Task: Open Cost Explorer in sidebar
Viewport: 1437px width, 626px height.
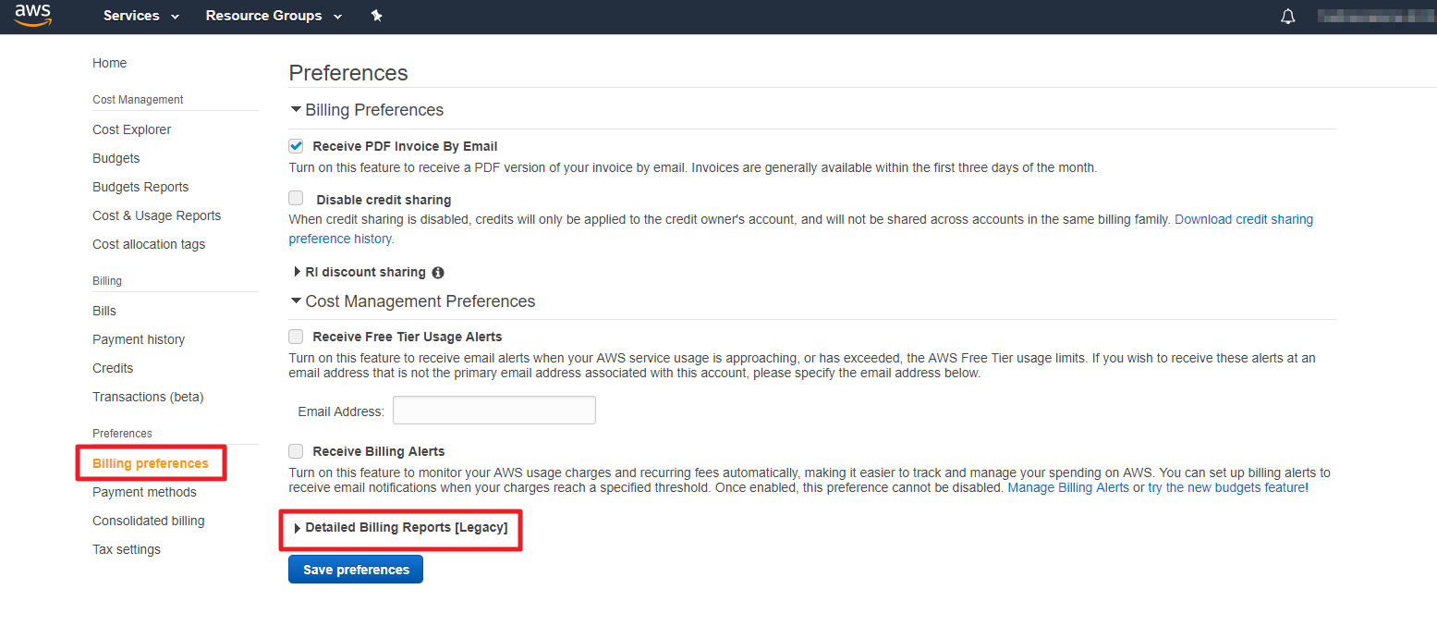Action: click(131, 129)
